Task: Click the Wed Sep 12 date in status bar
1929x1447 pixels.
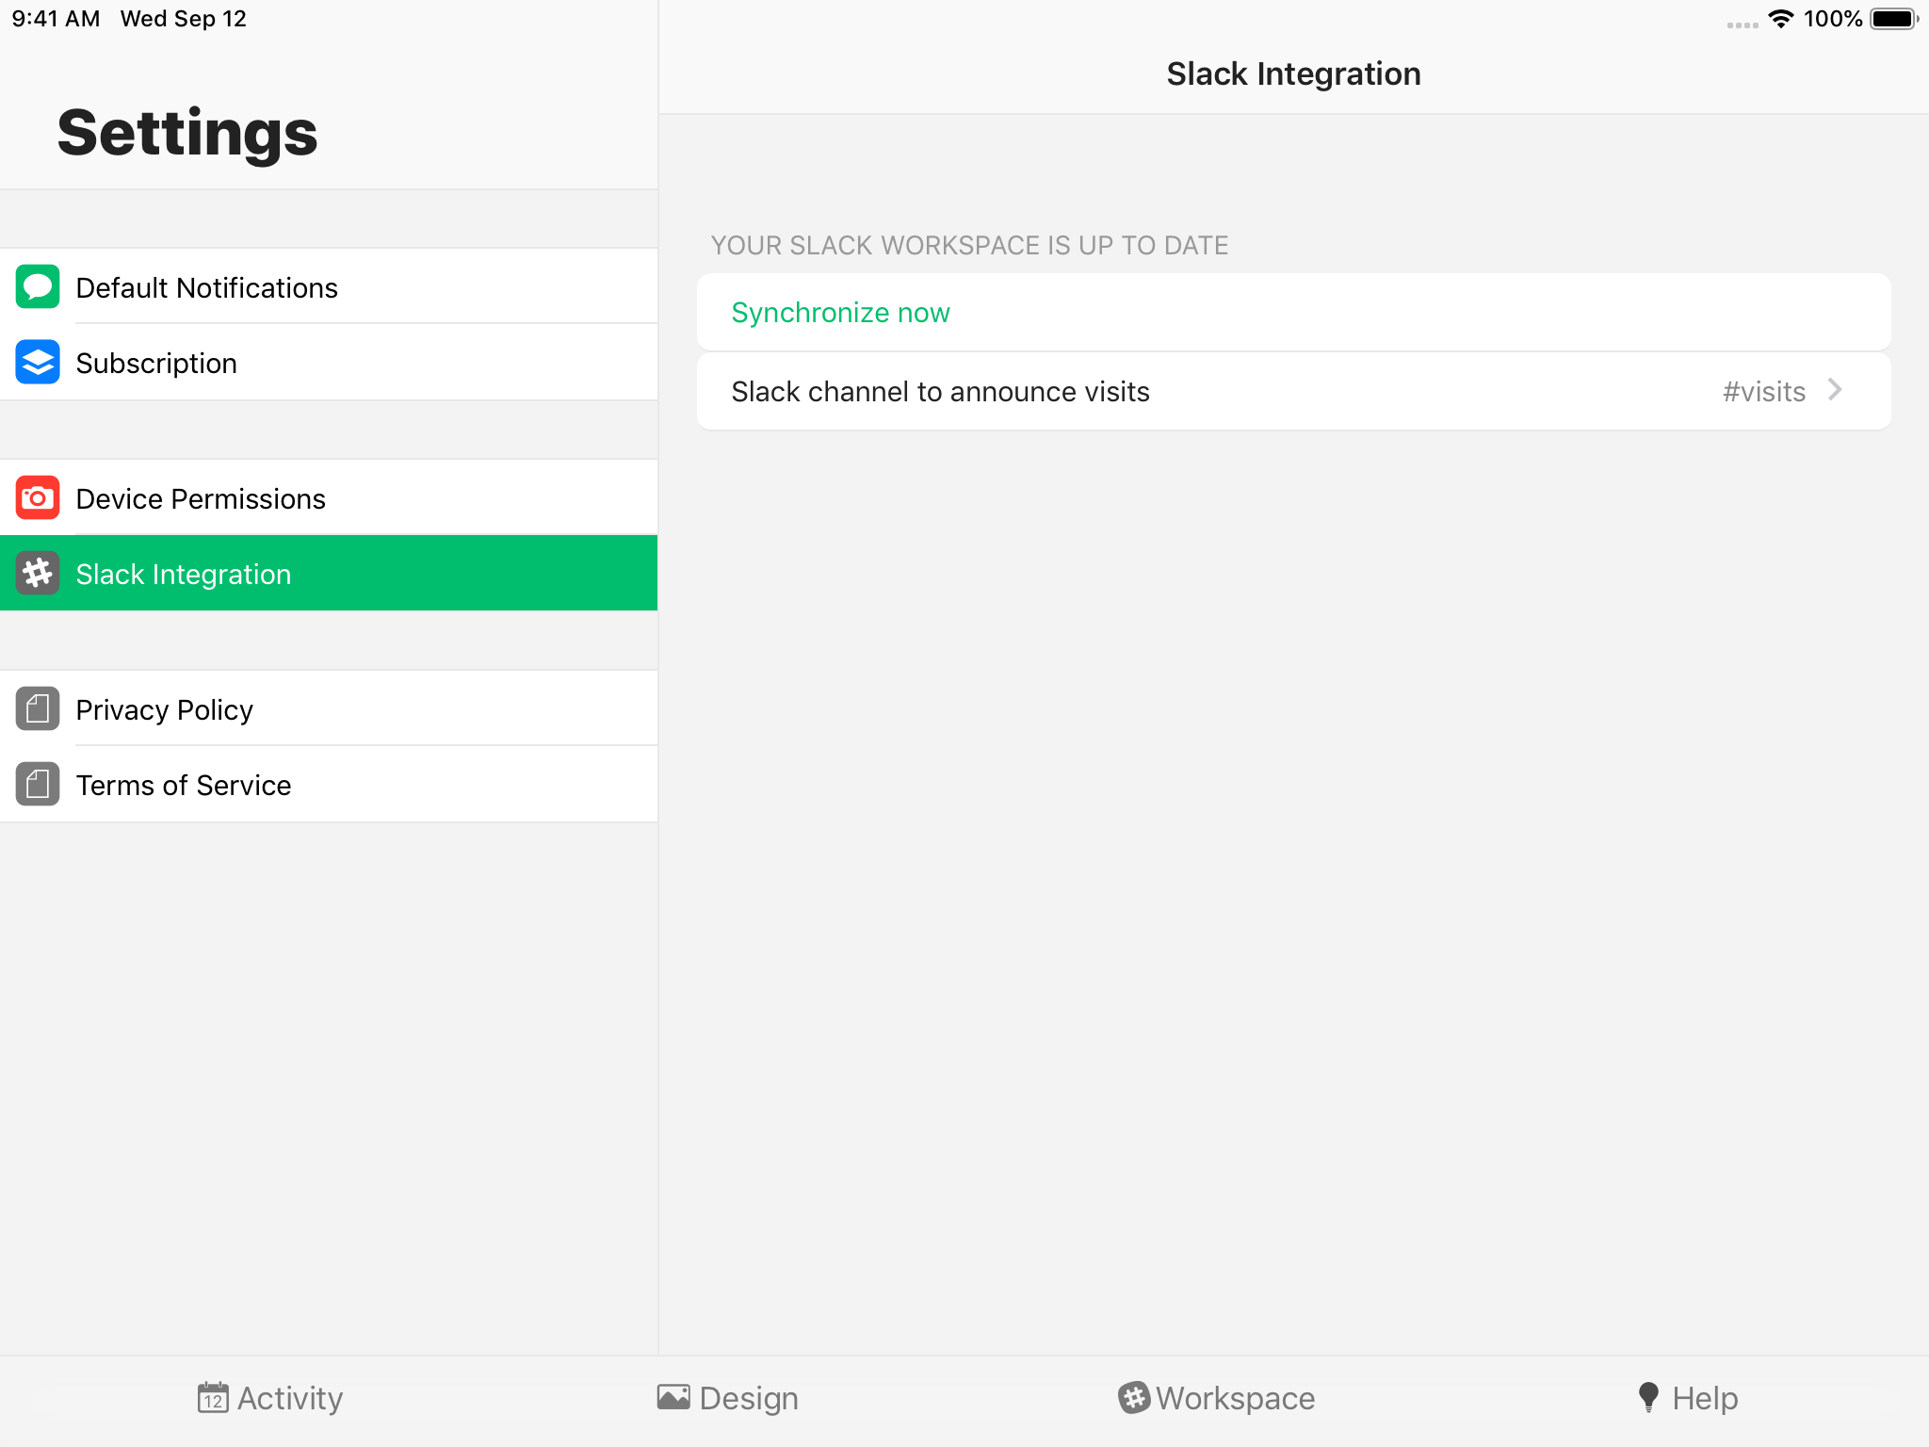Action: click(x=183, y=19)
